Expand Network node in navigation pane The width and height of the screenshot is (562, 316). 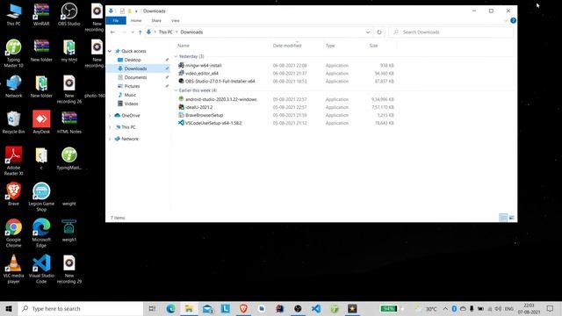(110, 139)
